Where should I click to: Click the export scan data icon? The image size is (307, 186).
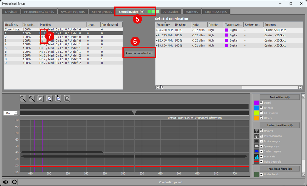click(58, 98)
